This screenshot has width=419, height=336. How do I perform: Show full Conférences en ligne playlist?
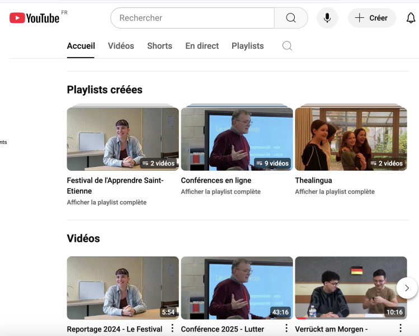(x=220, y=192)
